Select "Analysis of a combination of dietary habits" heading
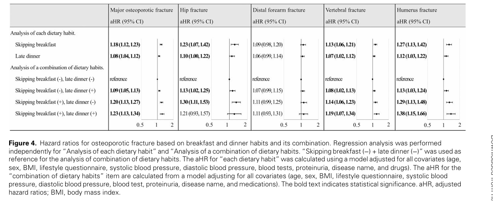 click(x=57, y=67)
